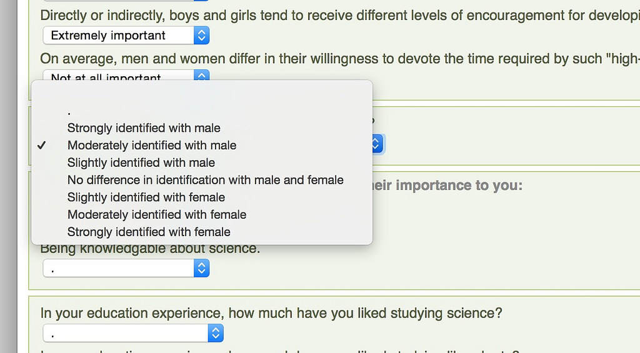
Task: Click blue arrows of "Not at all important" dropdown
Action: coord(201,76)
